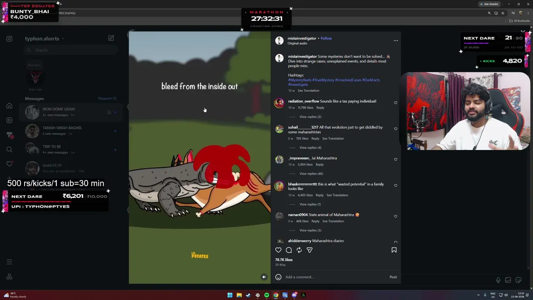
Task: Open Reels from the Instagram sidebar
Action: point(9,120)
